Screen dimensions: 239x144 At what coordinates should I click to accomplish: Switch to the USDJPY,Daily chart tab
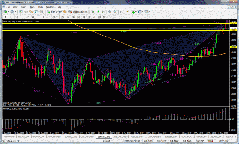(x=120, y=136)
